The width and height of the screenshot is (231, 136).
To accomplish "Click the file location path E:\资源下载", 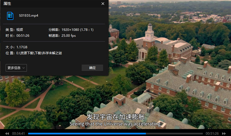I will tap(39, 53).
